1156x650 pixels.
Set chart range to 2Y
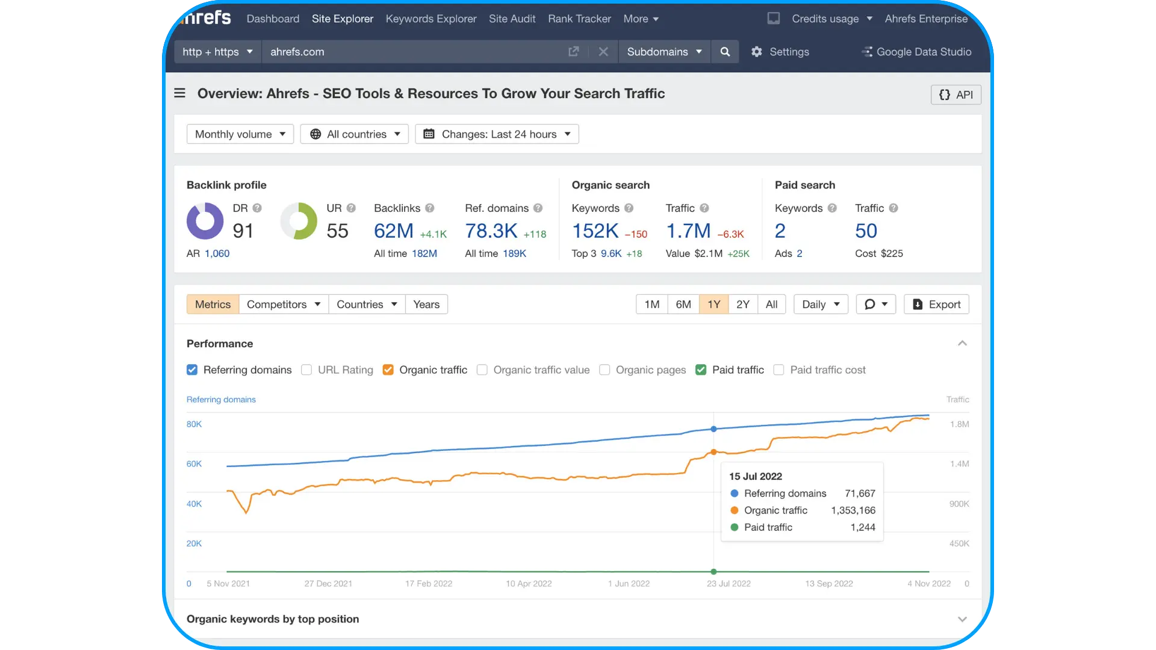pyautogui.click(x=743, y=305)
